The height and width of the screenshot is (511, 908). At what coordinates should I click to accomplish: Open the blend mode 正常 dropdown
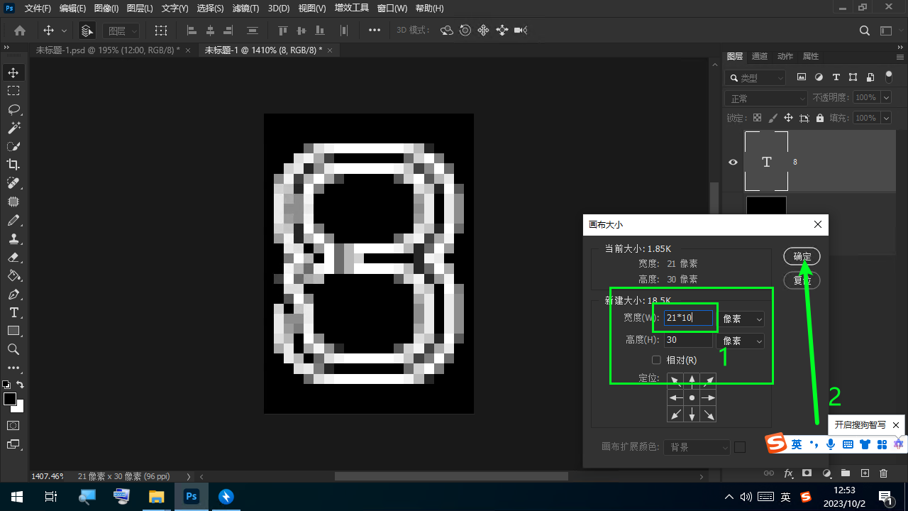766,98
